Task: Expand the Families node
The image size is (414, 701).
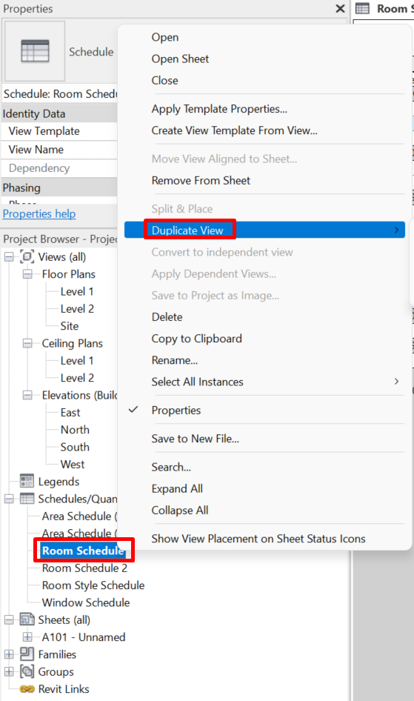Action: (x=8, y=654)
